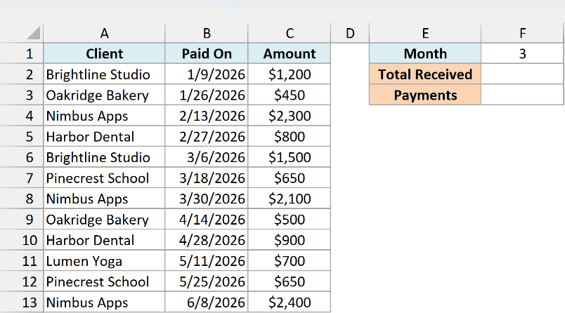Select Oakridge Bakery in row 9
The width and height of the screenshot is (565, 313).
[104, 220]
